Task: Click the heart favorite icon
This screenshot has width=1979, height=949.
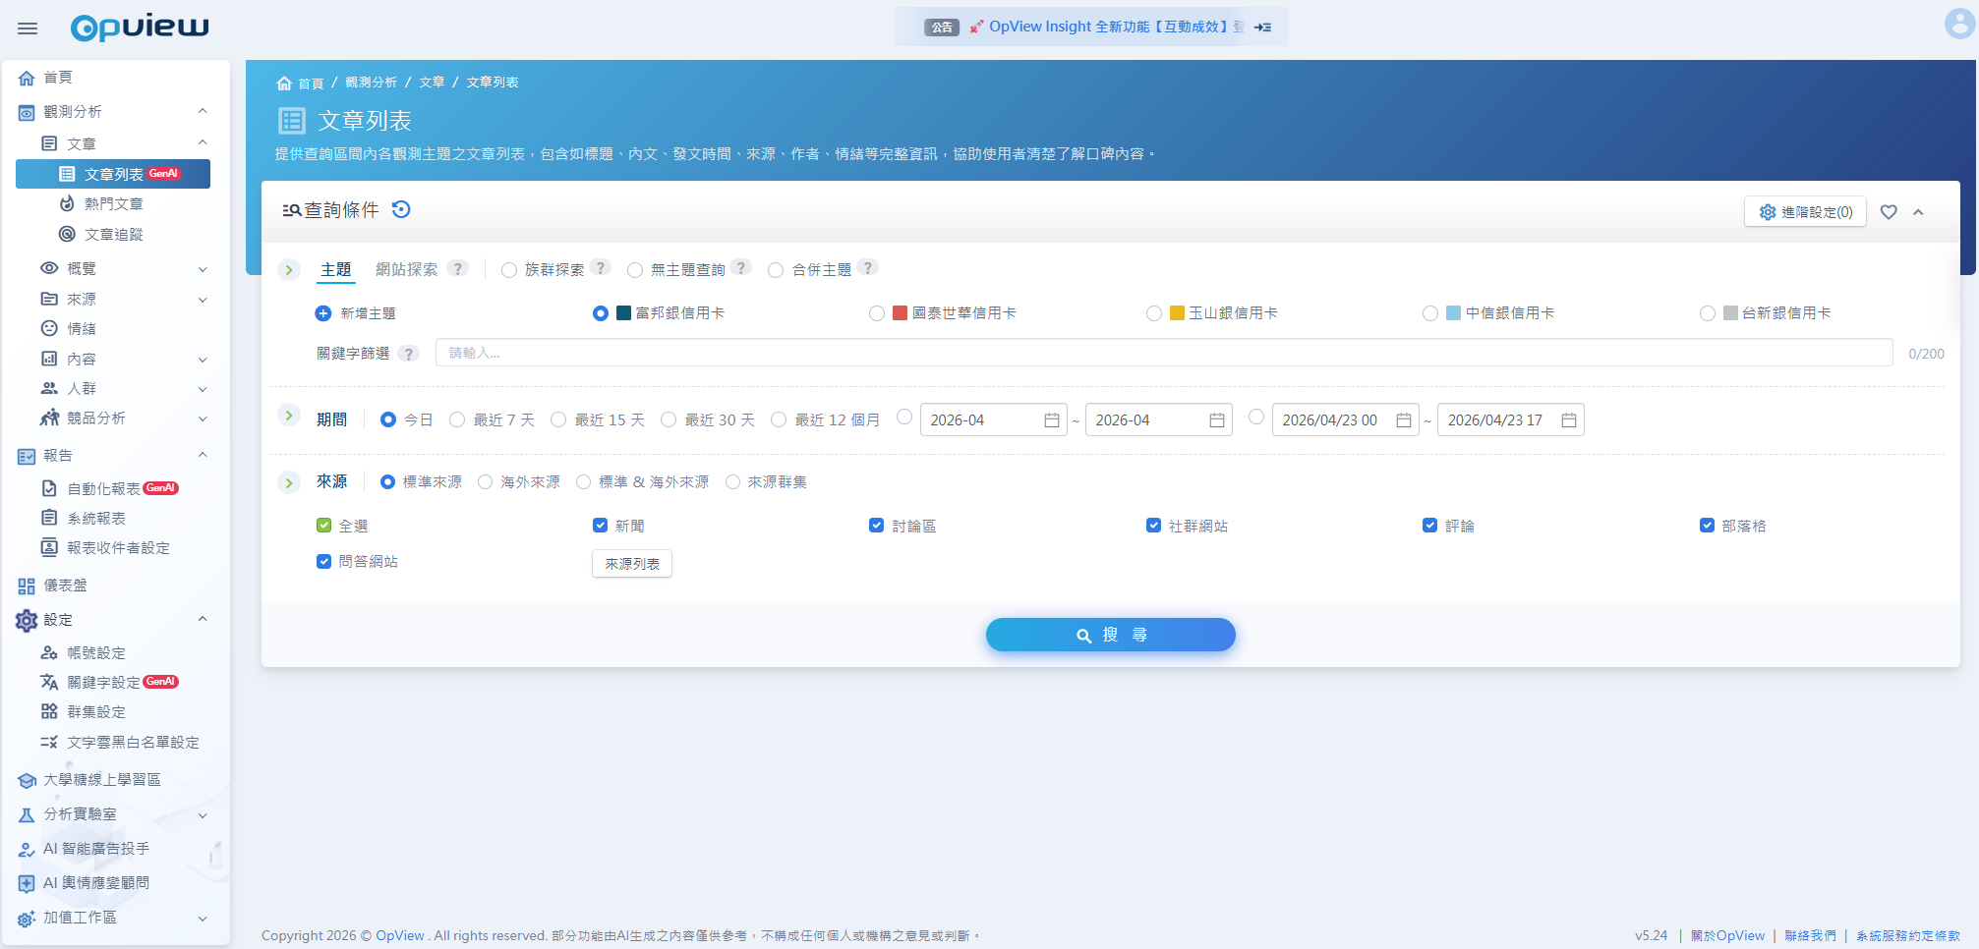Action: [1889, 212]
